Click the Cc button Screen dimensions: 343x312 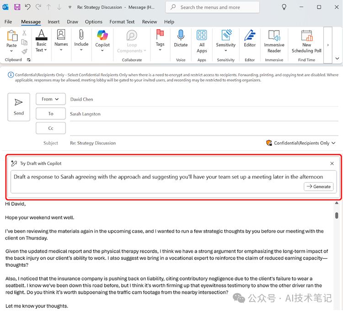pyautogui.click(x=50, y=128)
